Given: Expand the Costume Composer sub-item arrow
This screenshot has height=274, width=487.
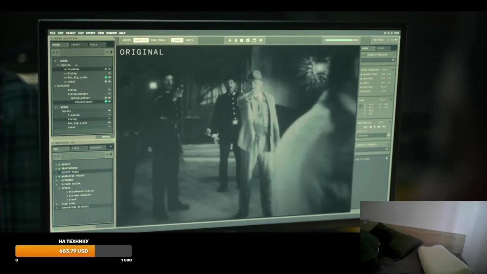Looking at the screenshot, I should pos(67,196).
